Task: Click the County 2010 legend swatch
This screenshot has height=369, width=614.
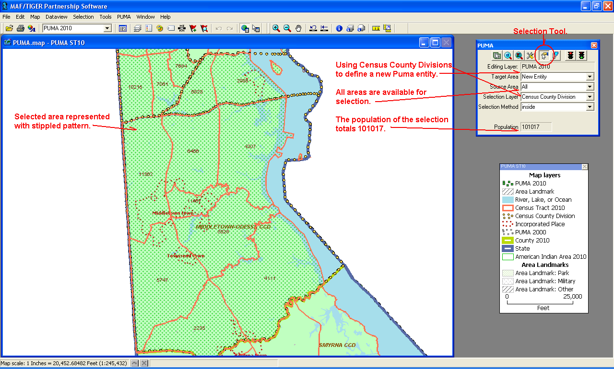Action: [508, 241]
